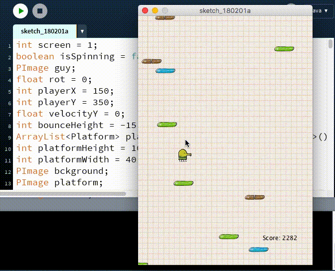
Task: Click the doodle jumper character
Action: pyautogui.click(x=184, y=155)
